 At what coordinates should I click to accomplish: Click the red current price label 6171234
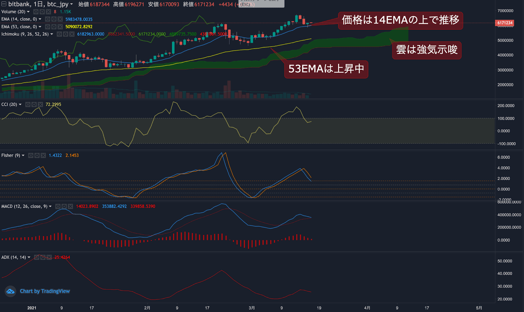pyautogui.click(x=504, y=23)
